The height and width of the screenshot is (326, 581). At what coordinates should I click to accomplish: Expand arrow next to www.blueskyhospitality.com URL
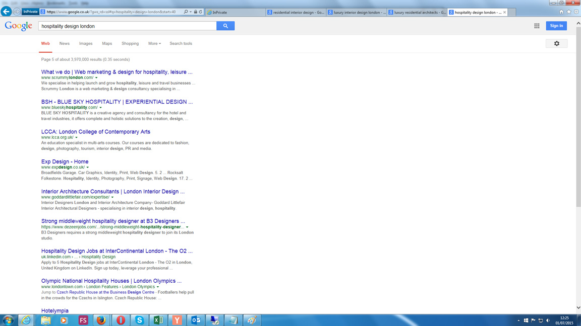tap(101, 108)
